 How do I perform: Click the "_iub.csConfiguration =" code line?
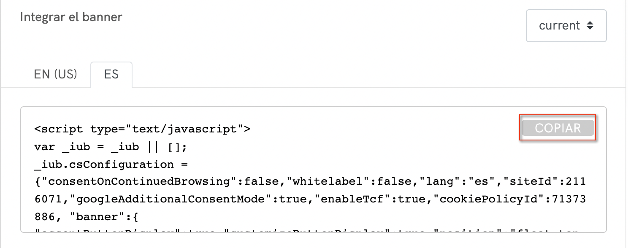[x=111, y=164]
